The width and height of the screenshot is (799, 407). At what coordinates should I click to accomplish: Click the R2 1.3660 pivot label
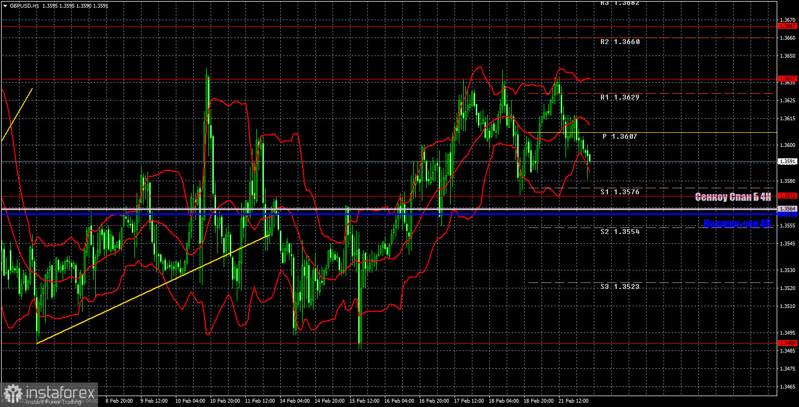tap(620, 41)
